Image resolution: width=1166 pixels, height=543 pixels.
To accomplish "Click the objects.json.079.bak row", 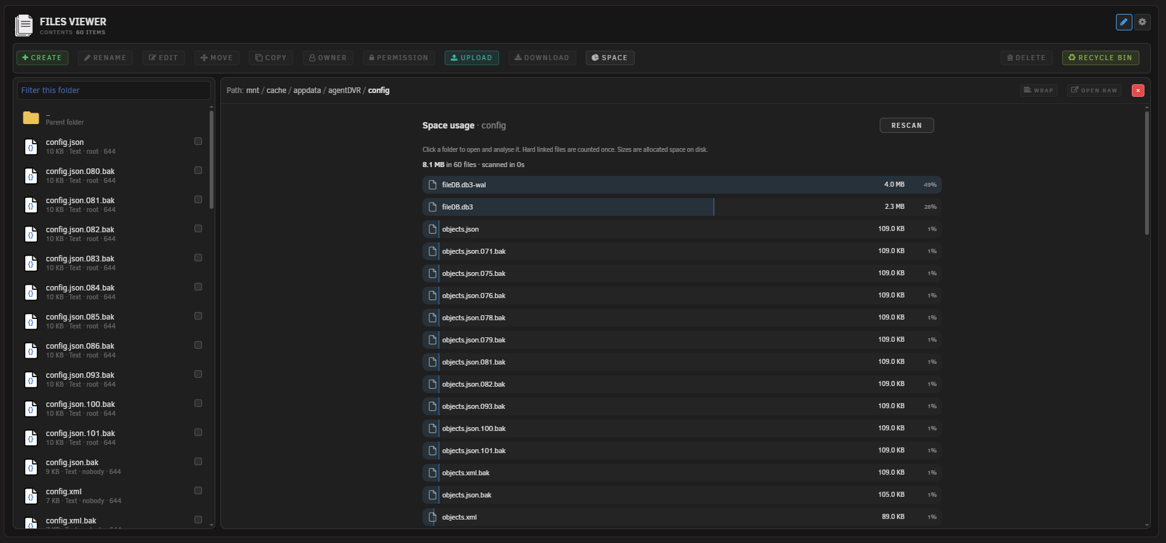I will tap(682, 340).
